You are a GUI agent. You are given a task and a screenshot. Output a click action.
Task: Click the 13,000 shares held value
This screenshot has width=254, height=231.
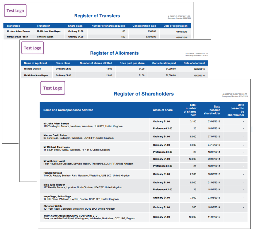point(192,159)
